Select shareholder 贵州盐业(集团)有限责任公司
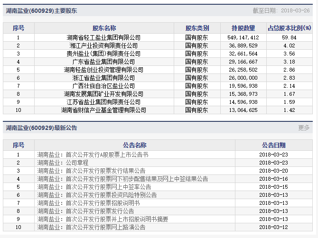The width and height of the screenshot is (318, 238). [x=103, y=54]
